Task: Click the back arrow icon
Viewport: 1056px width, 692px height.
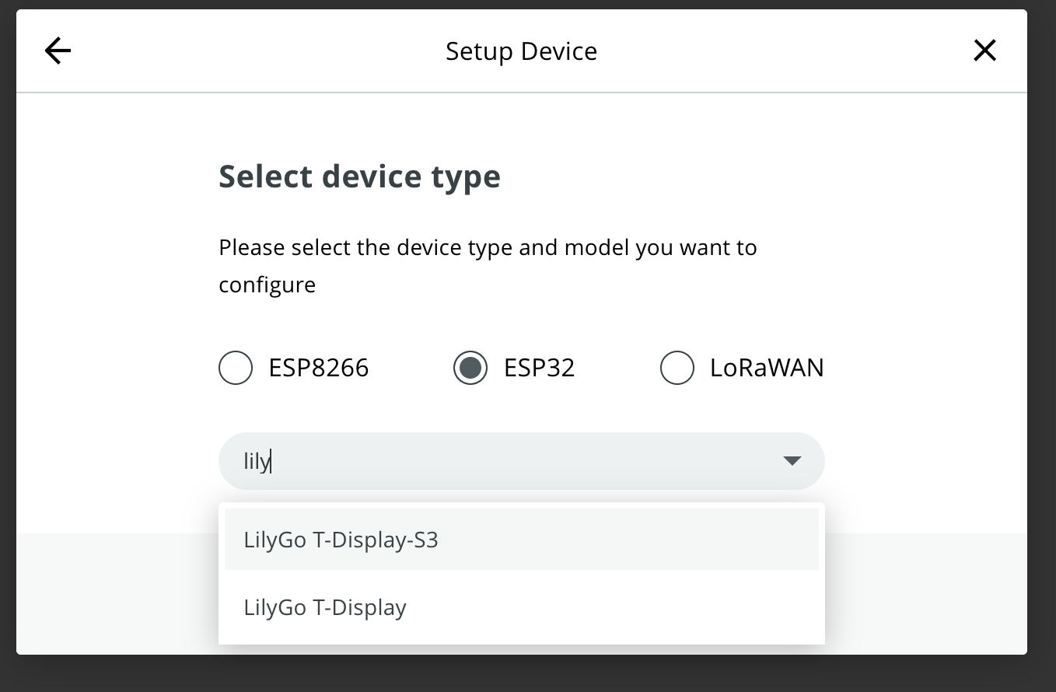Action: pyautogui.click(x=58, y=51)
